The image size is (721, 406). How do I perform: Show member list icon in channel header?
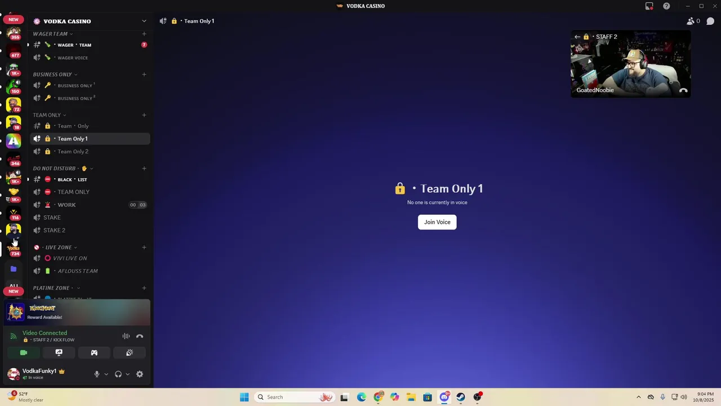tap(690, 21)
